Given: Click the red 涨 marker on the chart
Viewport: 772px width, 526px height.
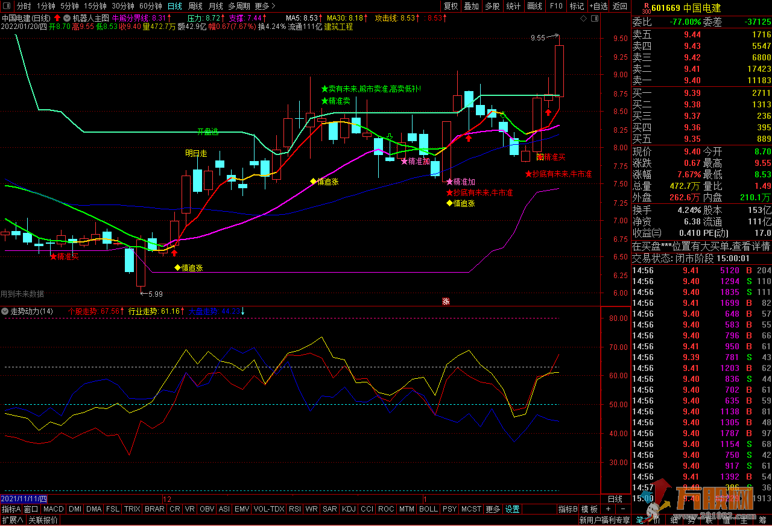Looking at the screenshot, I should pos(446,301).
